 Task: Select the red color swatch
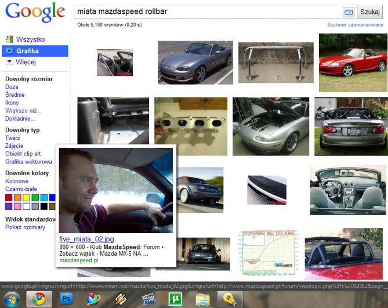[9, 197]
